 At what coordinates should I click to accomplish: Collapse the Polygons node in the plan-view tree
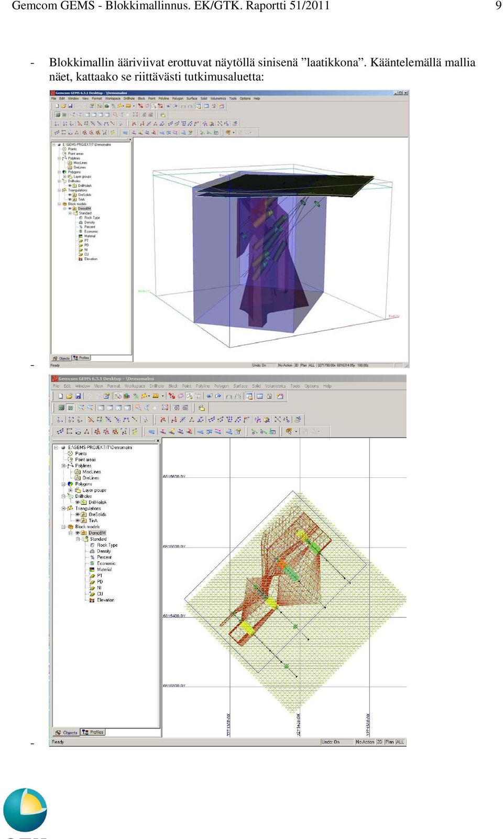click(64, 484)
